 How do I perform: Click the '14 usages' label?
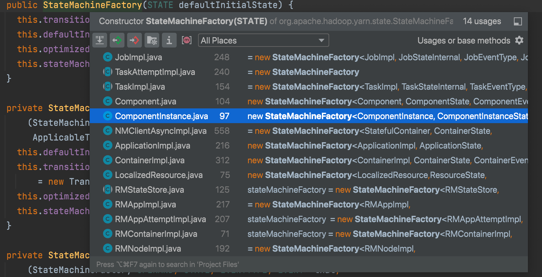click(x=482, y=21)
